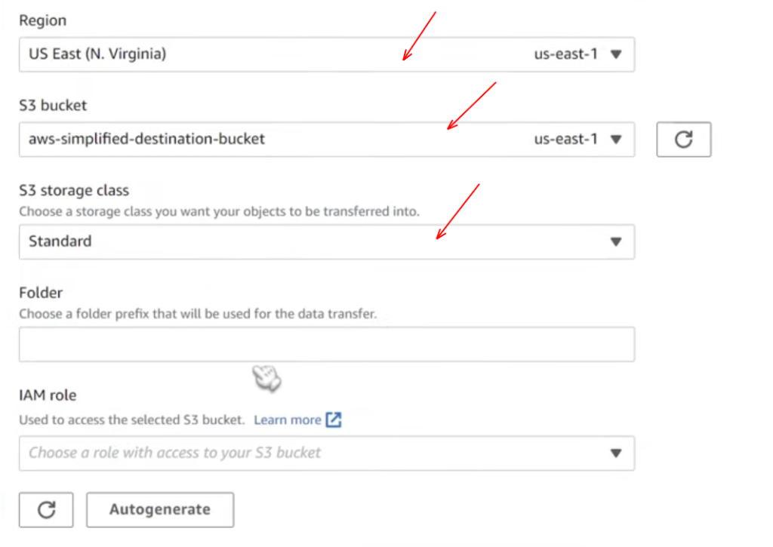Click into the Folder prefix input field
Viewport: 773px width, 547px height.
326,345
